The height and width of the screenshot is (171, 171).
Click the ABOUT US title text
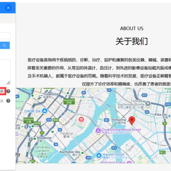[132, 28]
